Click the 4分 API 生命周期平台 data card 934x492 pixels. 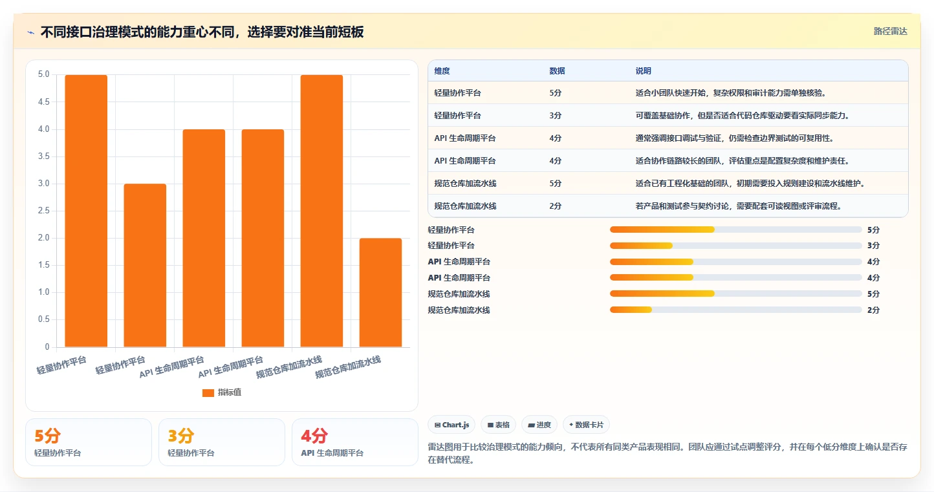(355, 442)
